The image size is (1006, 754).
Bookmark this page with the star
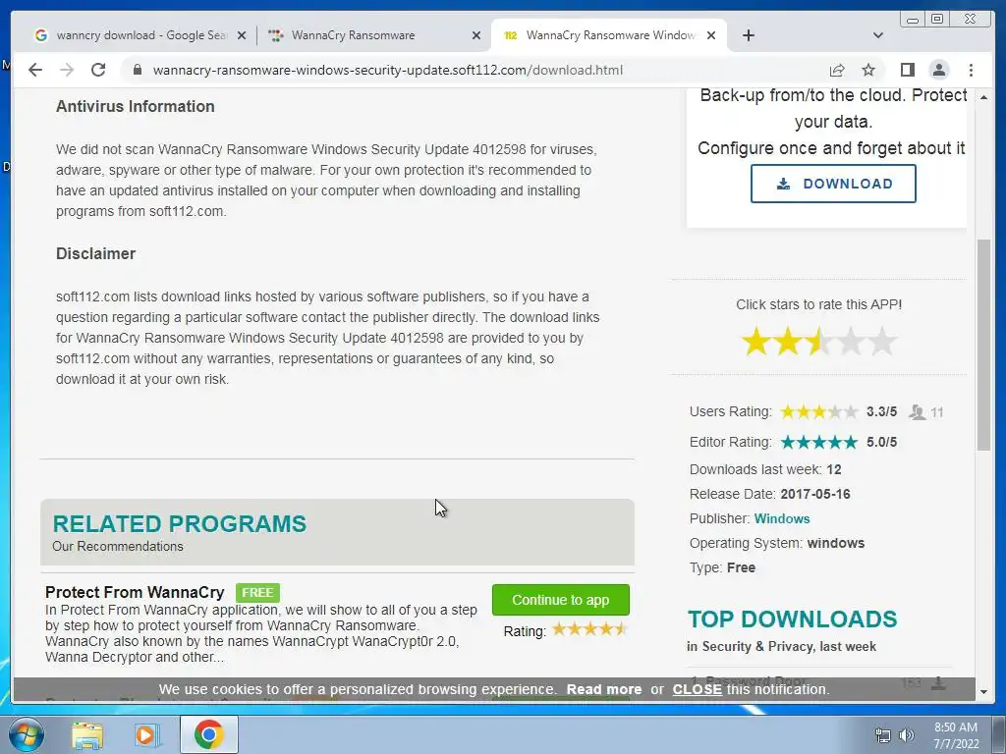pyautogui.click(x=868, y=70)
